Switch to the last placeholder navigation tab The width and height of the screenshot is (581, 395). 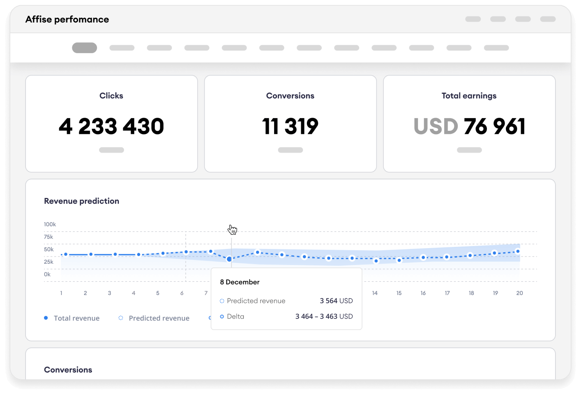point(496,48)
